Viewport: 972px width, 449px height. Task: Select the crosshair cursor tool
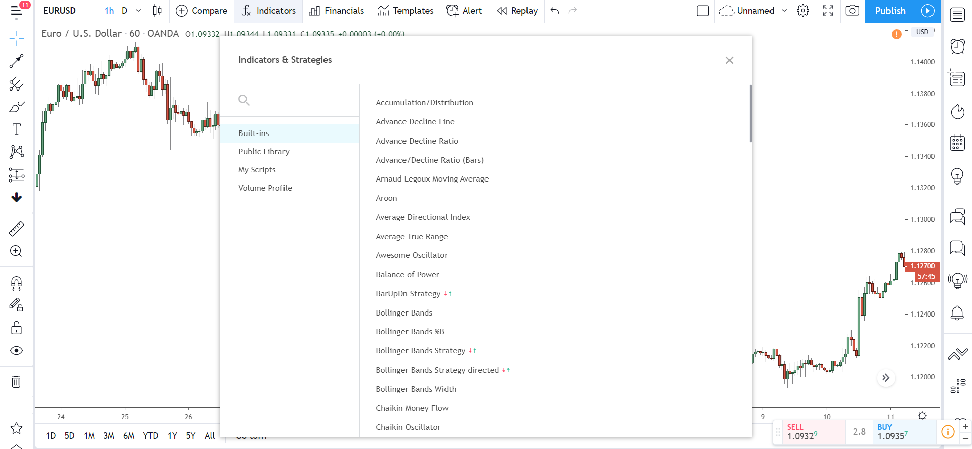pyautogui.click(x=16, y=38)
